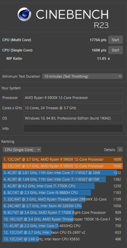Click the Info input field

[73, 128]
